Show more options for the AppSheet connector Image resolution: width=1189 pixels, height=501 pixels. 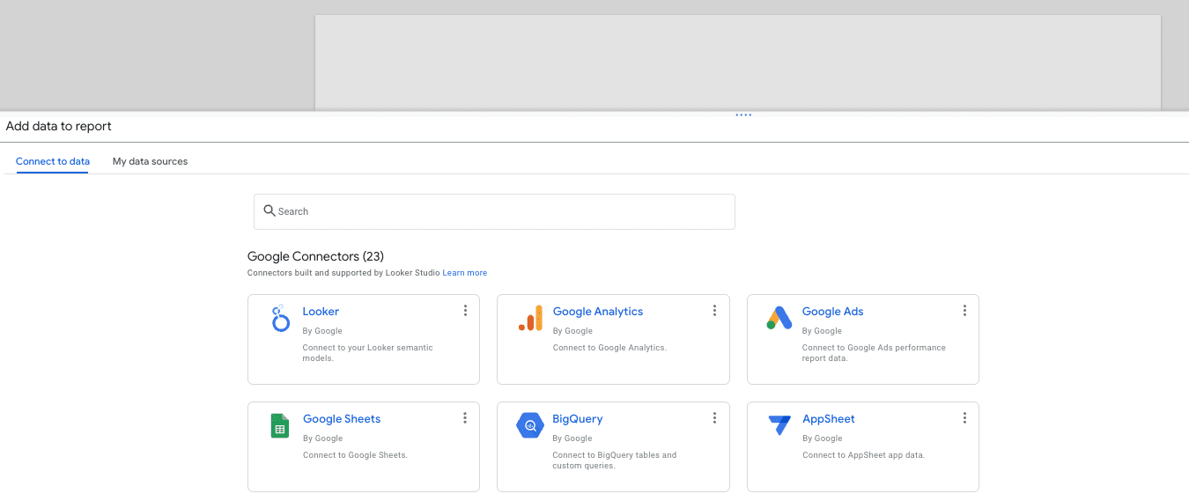(x=964, y=418)
